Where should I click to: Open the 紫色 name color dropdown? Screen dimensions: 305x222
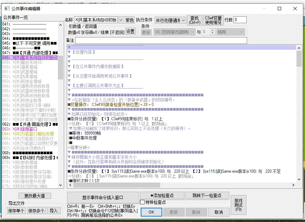(126, 20)
